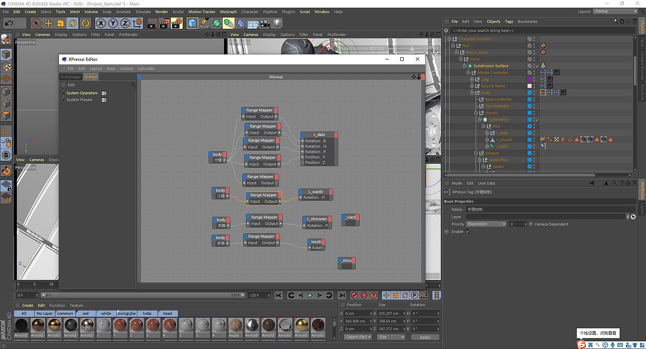Toggle the parameter P keying icon

pos(414,296)
